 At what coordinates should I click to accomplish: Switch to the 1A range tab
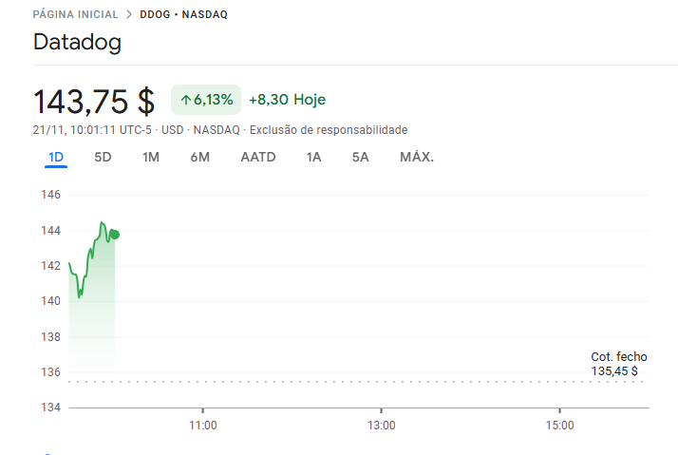pos(313,157)
